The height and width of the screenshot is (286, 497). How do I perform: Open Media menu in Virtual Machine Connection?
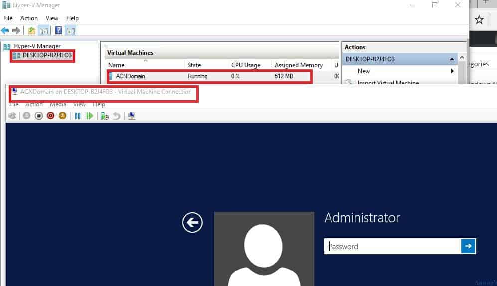58,104
